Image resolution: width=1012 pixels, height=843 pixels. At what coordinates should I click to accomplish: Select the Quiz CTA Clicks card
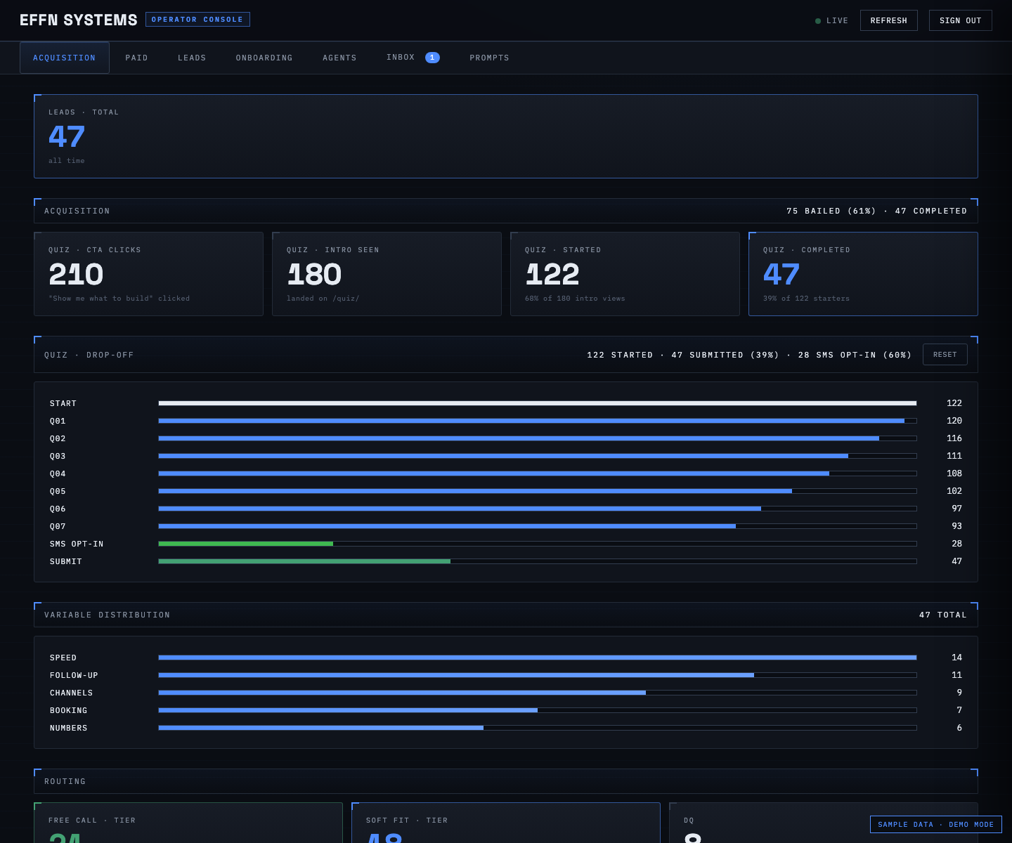[x=148, y=274]
